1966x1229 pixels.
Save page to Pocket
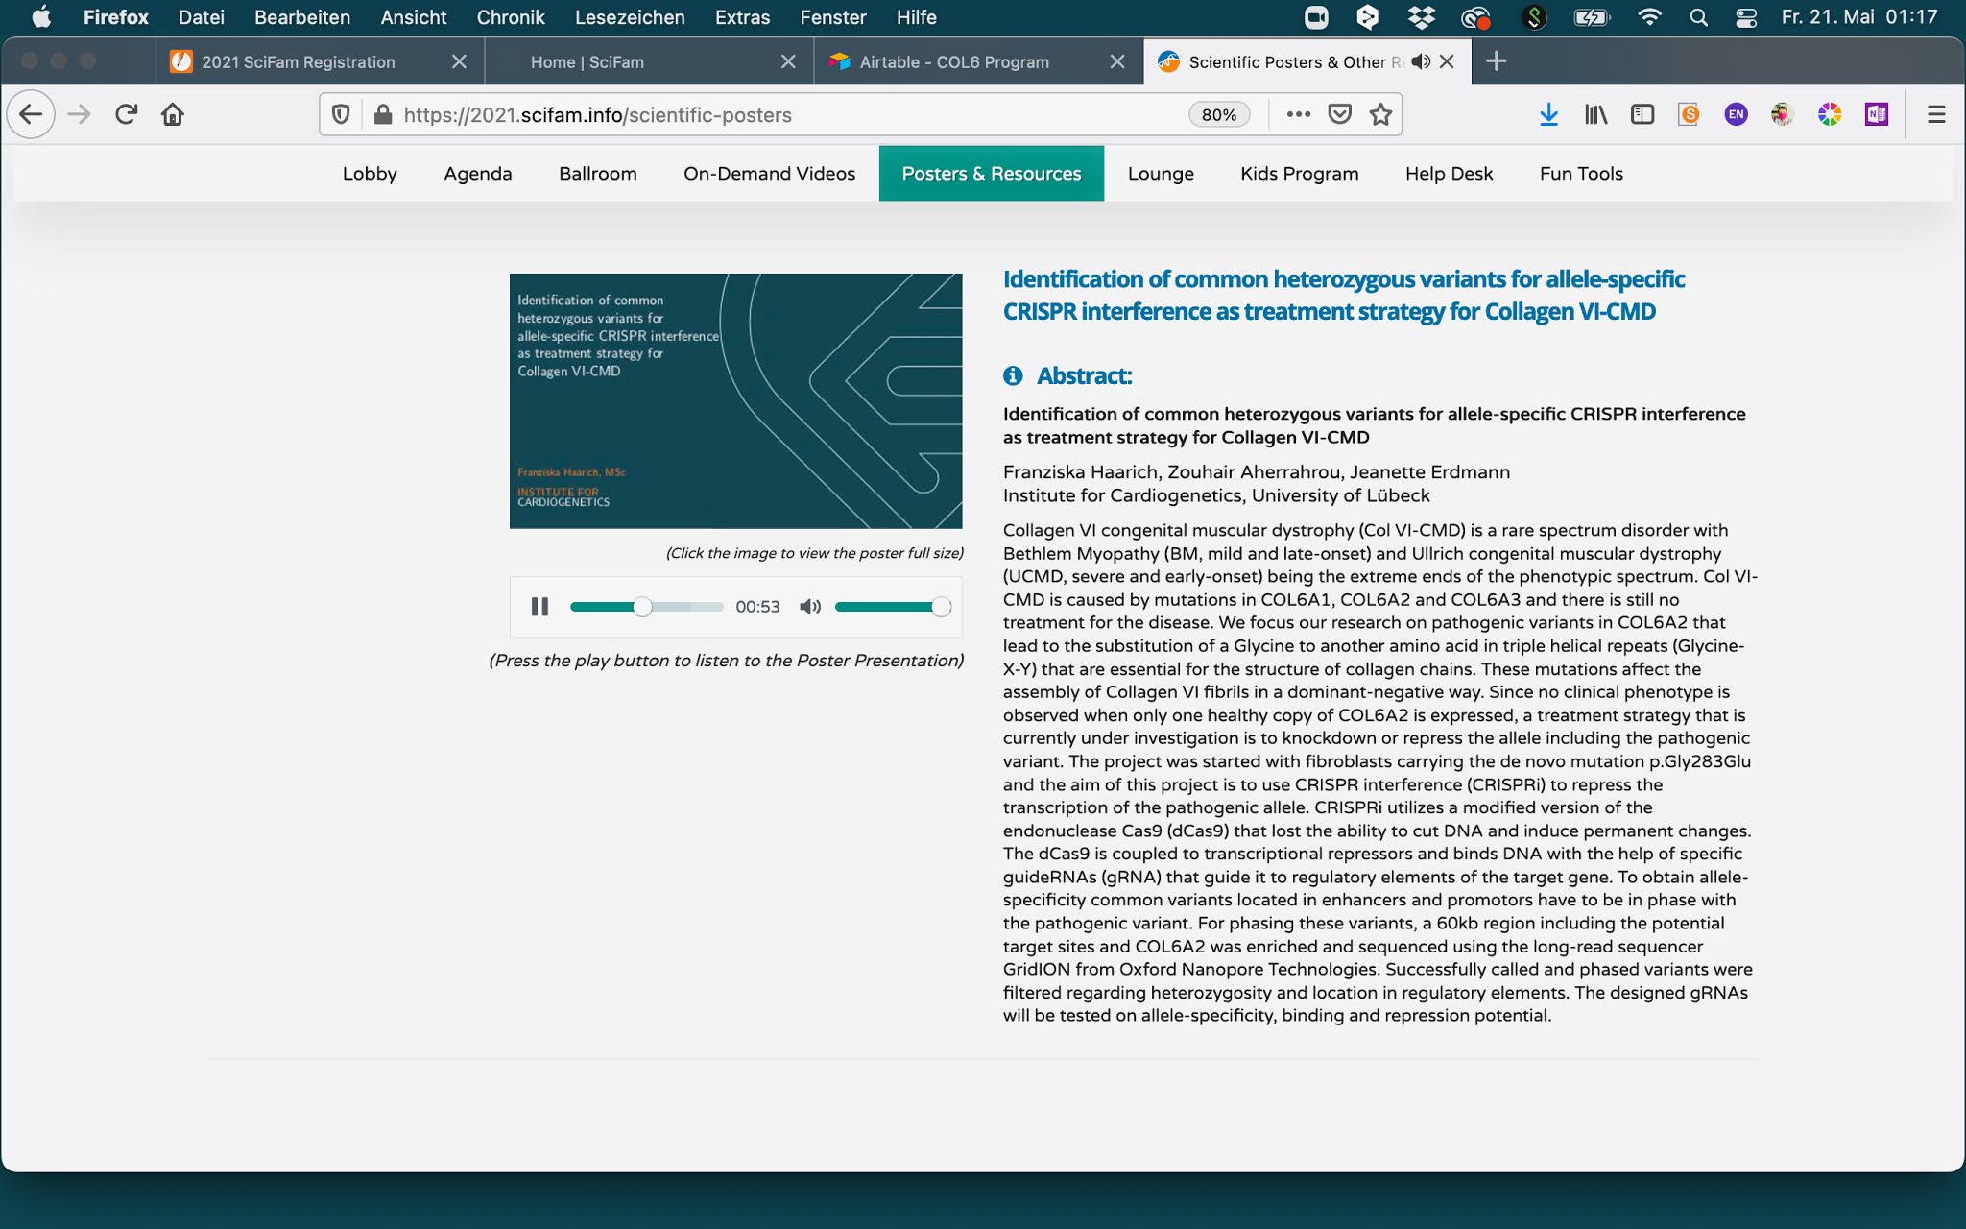tap(1339, 114)
